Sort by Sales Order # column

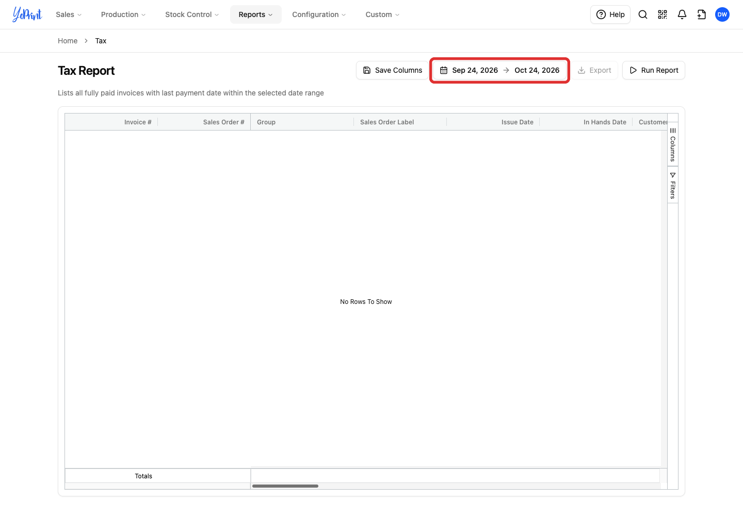coord(204,122)
